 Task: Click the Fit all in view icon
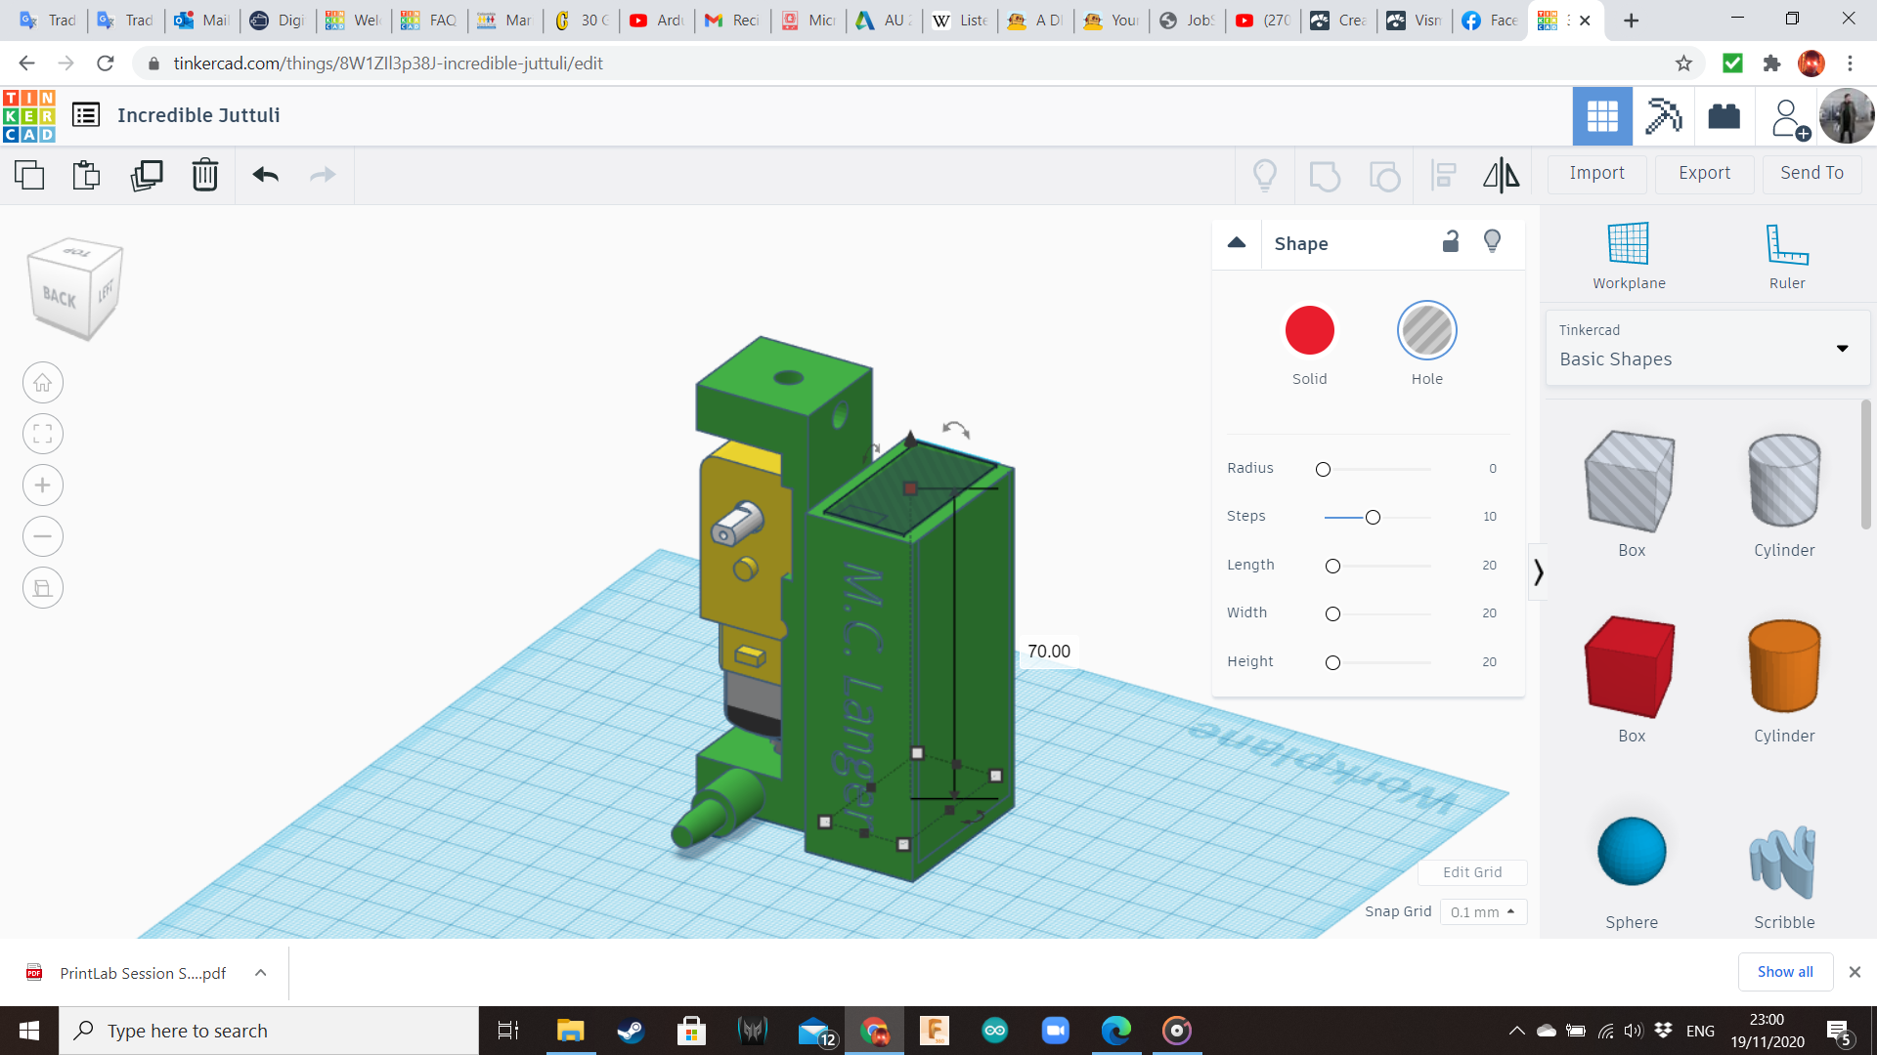pyautogui.click(x=43, y=434)
